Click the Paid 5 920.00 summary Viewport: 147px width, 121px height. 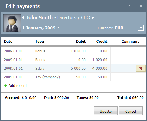click(57, 98)
